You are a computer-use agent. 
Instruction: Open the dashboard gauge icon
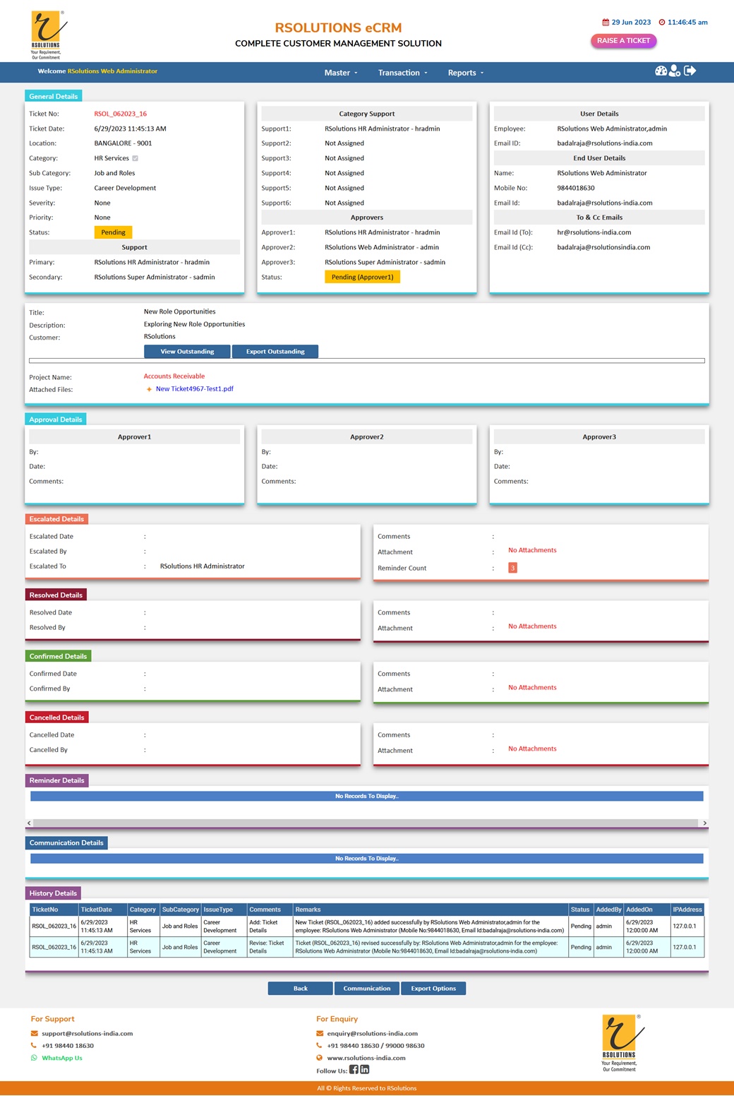[x=661, y=71]
